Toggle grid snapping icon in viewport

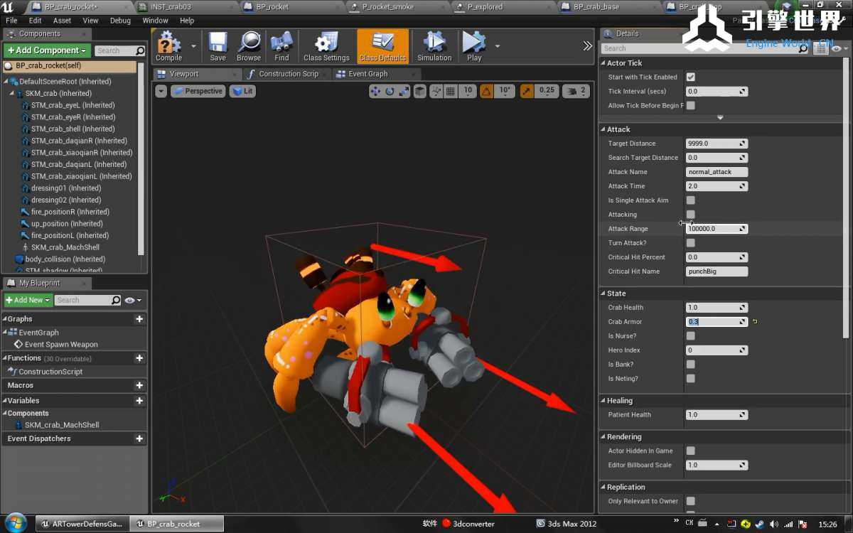pyautogui.click(x=451, y=91)
